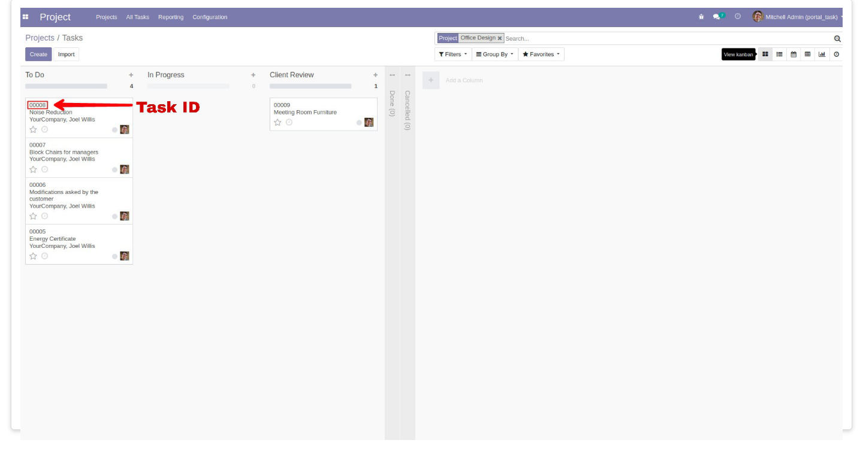The height and width of the screenshot is (455, 866).
Task: Click Add a Column
Action: [464, 80]
